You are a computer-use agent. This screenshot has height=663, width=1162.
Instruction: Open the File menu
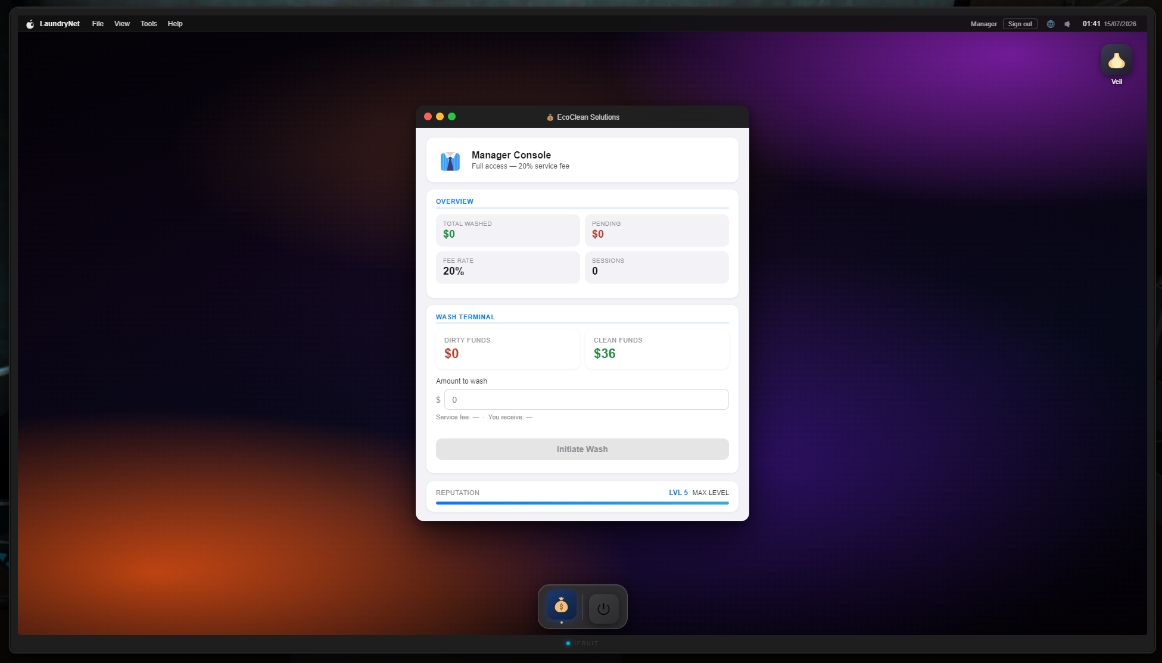click(x=98, y=24)
